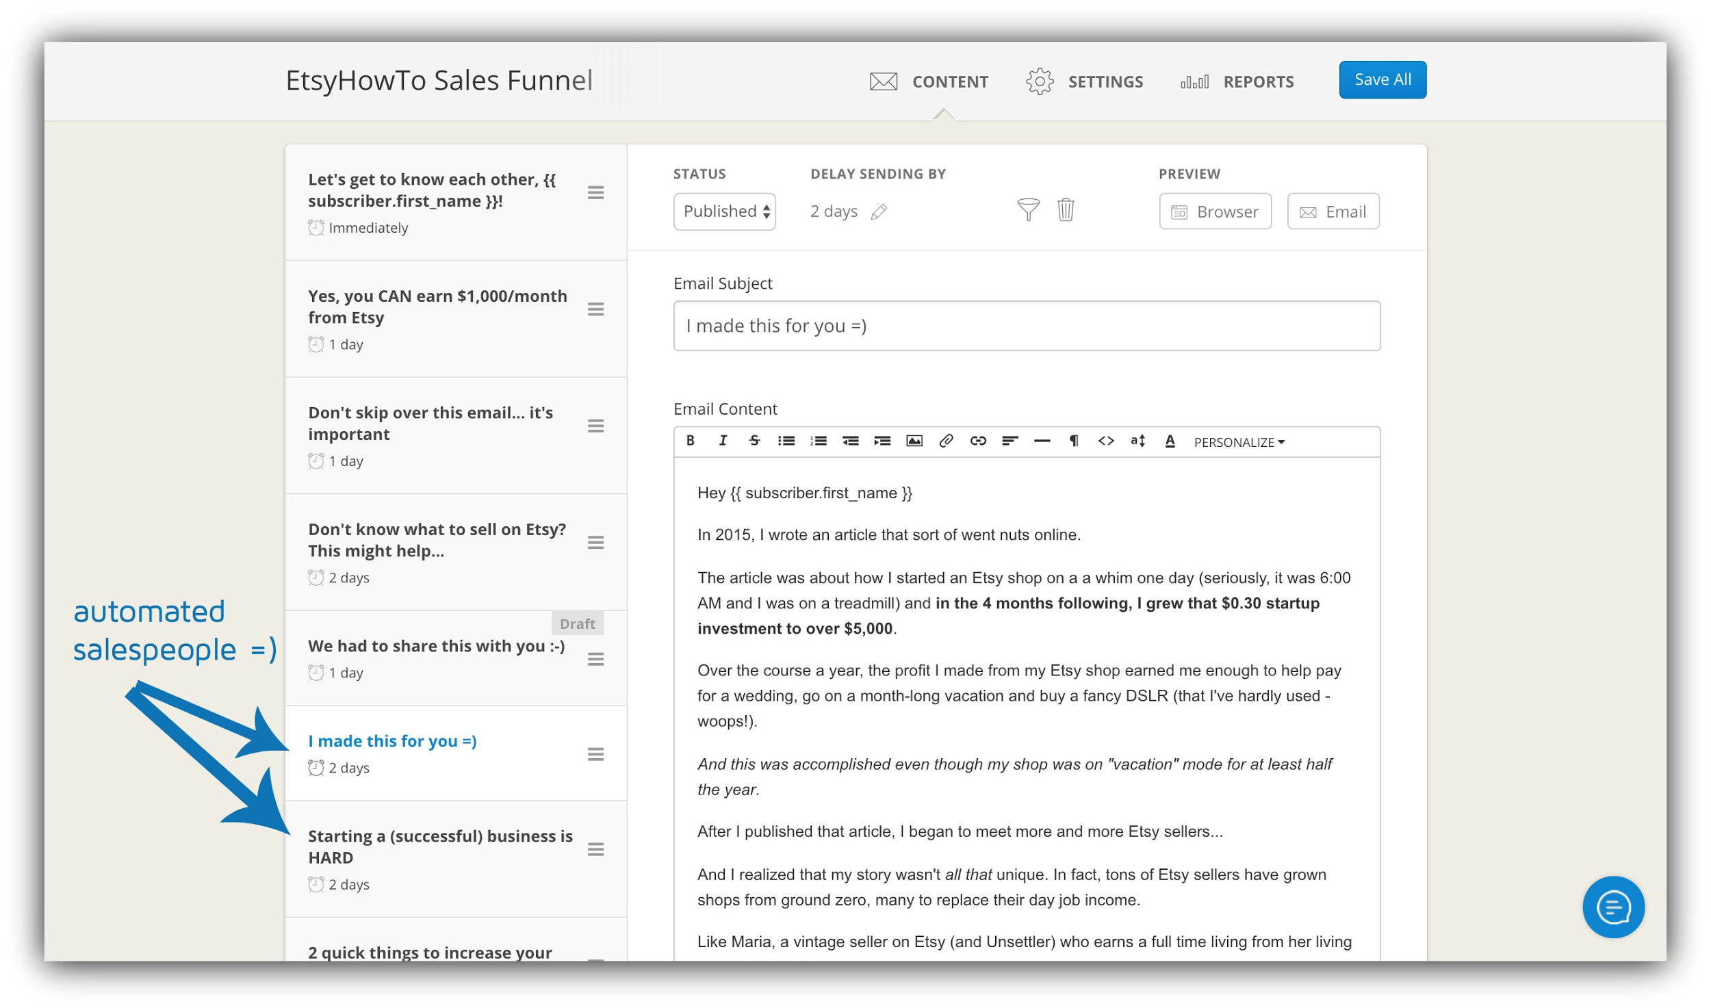
Task: Grab drag handle of "Let's get to know" email
Action: [x=595, y=192]
